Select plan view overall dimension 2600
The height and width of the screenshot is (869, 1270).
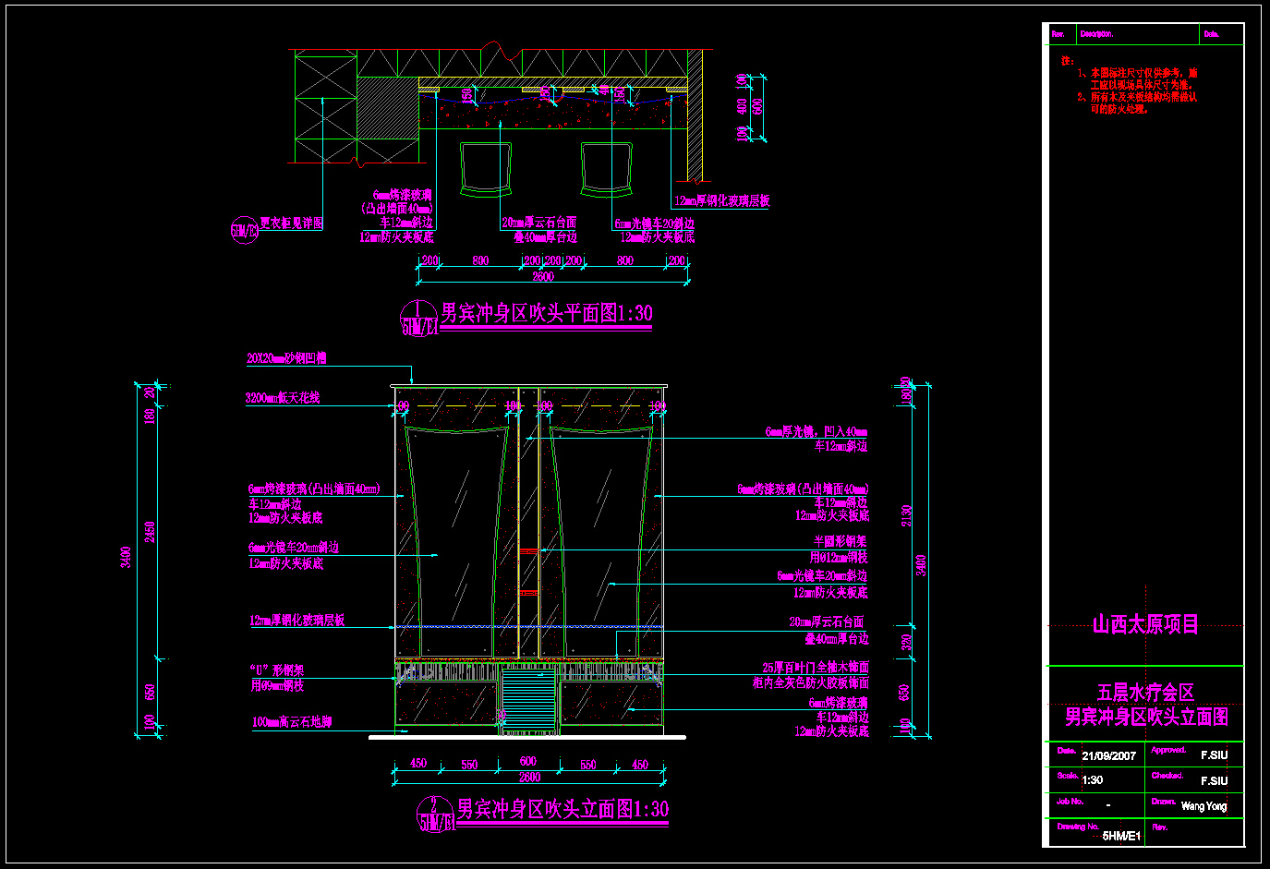click(x=543, y=277)
